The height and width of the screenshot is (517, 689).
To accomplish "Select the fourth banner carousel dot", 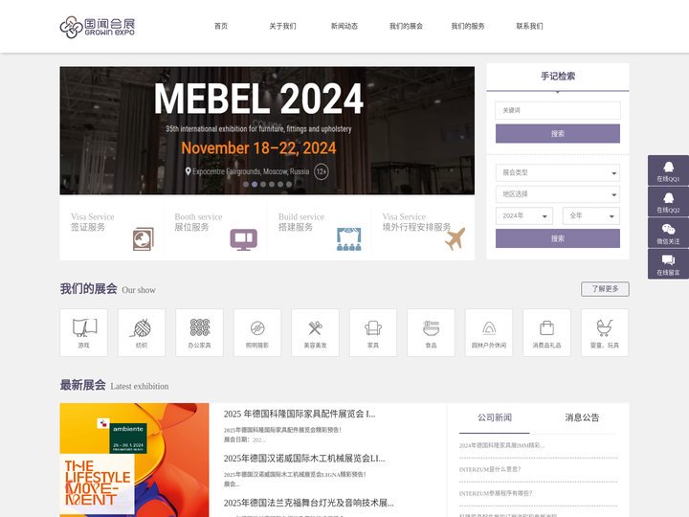I will 272,184.
